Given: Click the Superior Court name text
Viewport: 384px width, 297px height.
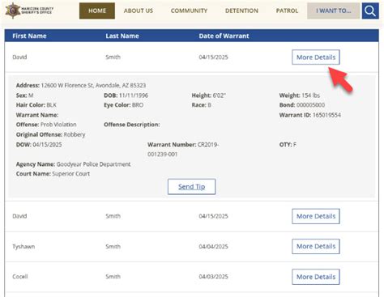Looking at the screenshot, I should (x=70, y=174).
